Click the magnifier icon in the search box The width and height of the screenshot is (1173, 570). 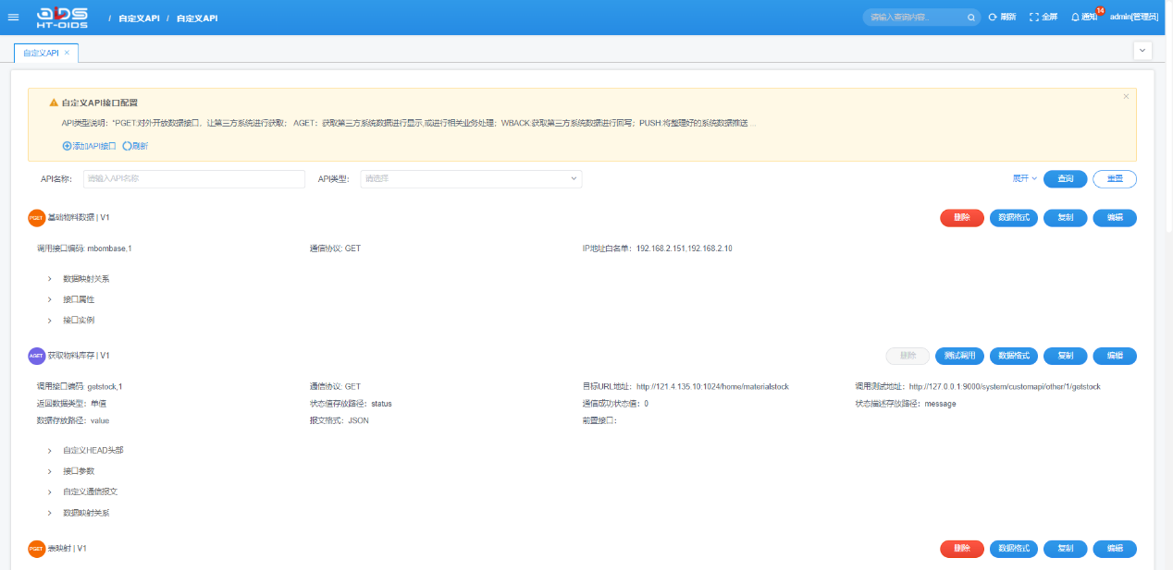(971, 18)
